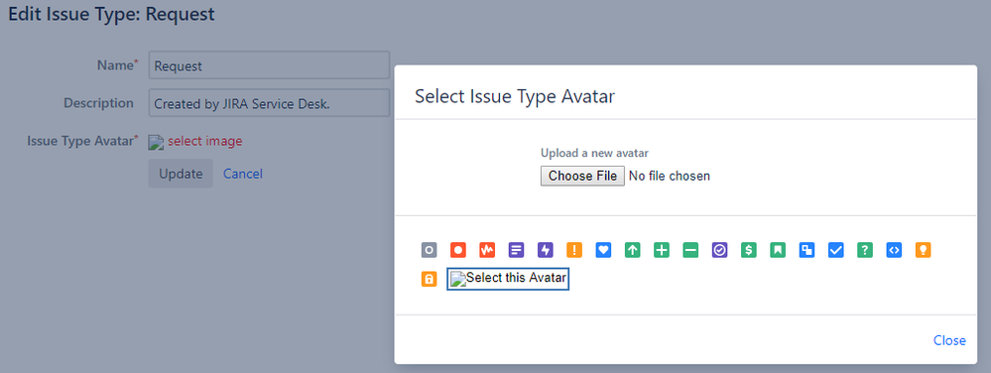Select the green question mark avatar
This screenshot has width=991, height=373.
point(865,250)
